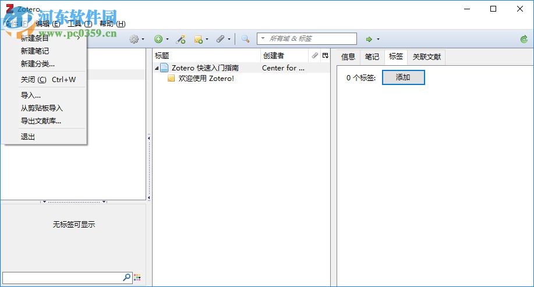Click the attachment paperclip column header

click(x=314, y=55)
